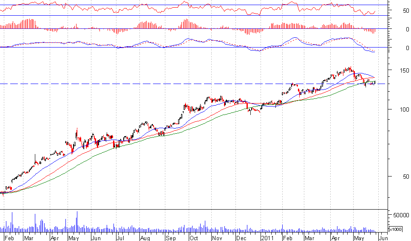411x241 pixels.
Task: Select the 2011 year label on time axis
Action: [x=267, y=238]
